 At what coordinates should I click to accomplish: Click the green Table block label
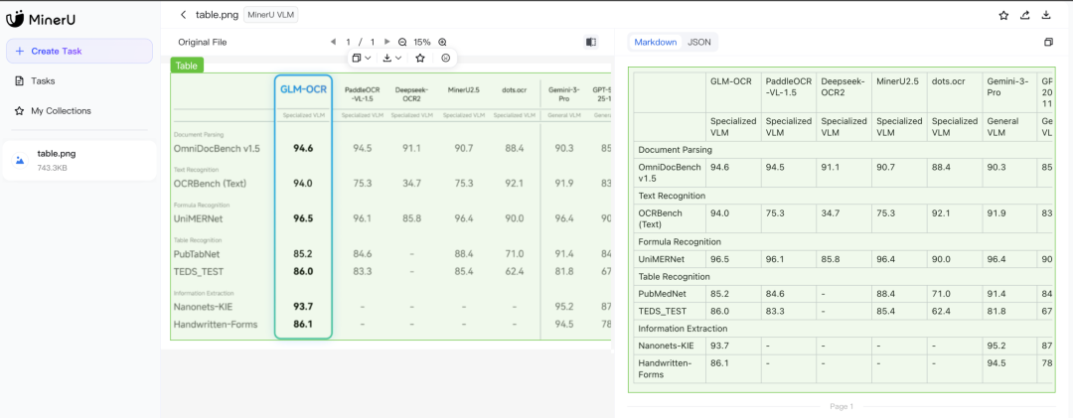click(x=187, y=66)
